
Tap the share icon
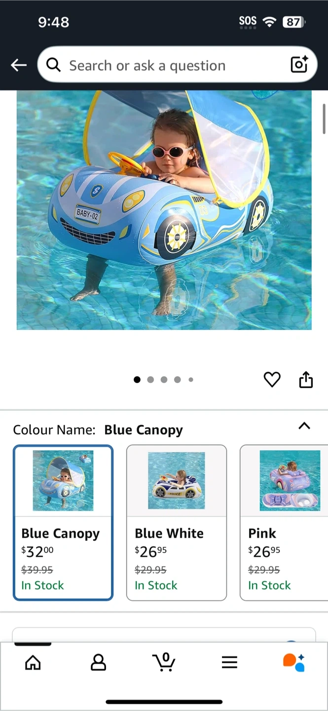[306, 379]
